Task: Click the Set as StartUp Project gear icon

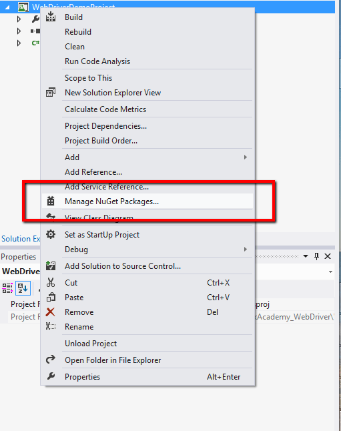Action: coord(51,234)
